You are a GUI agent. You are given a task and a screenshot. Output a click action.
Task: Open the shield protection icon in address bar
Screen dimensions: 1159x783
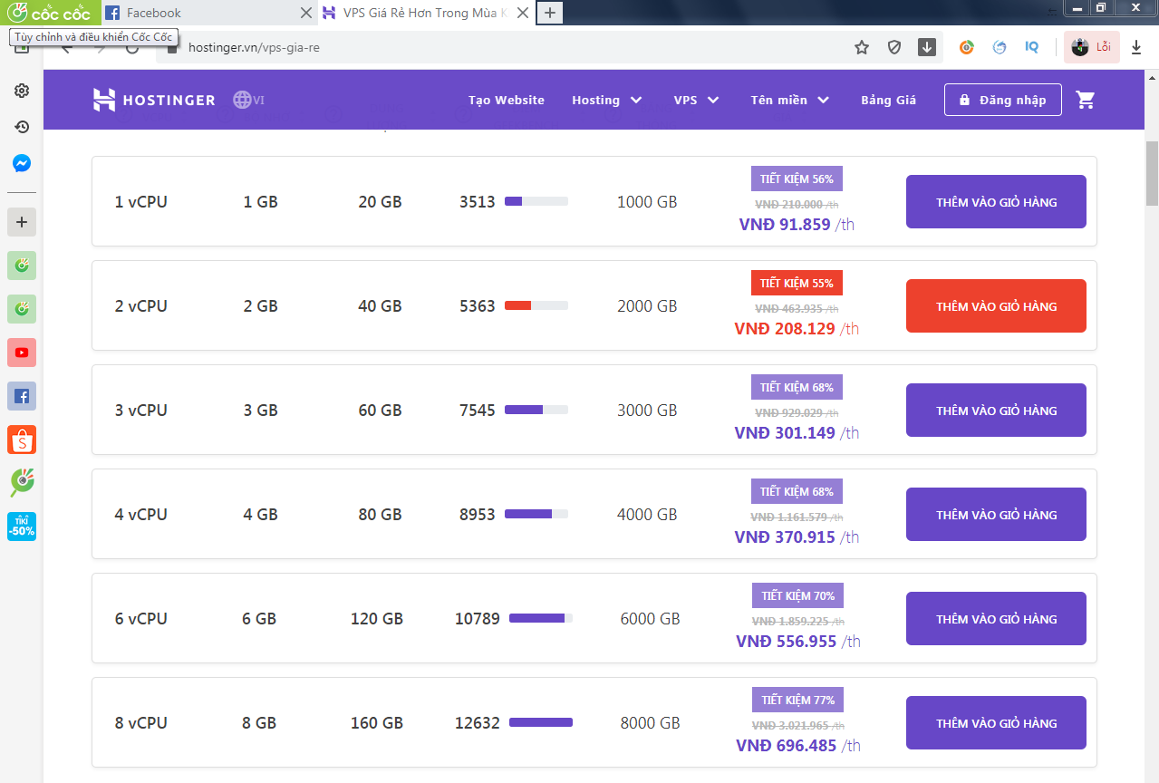click(894, 47)
